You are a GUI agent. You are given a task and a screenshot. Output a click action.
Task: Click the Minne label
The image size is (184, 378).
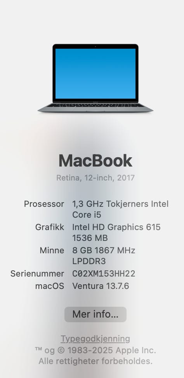tap(52, 250)
